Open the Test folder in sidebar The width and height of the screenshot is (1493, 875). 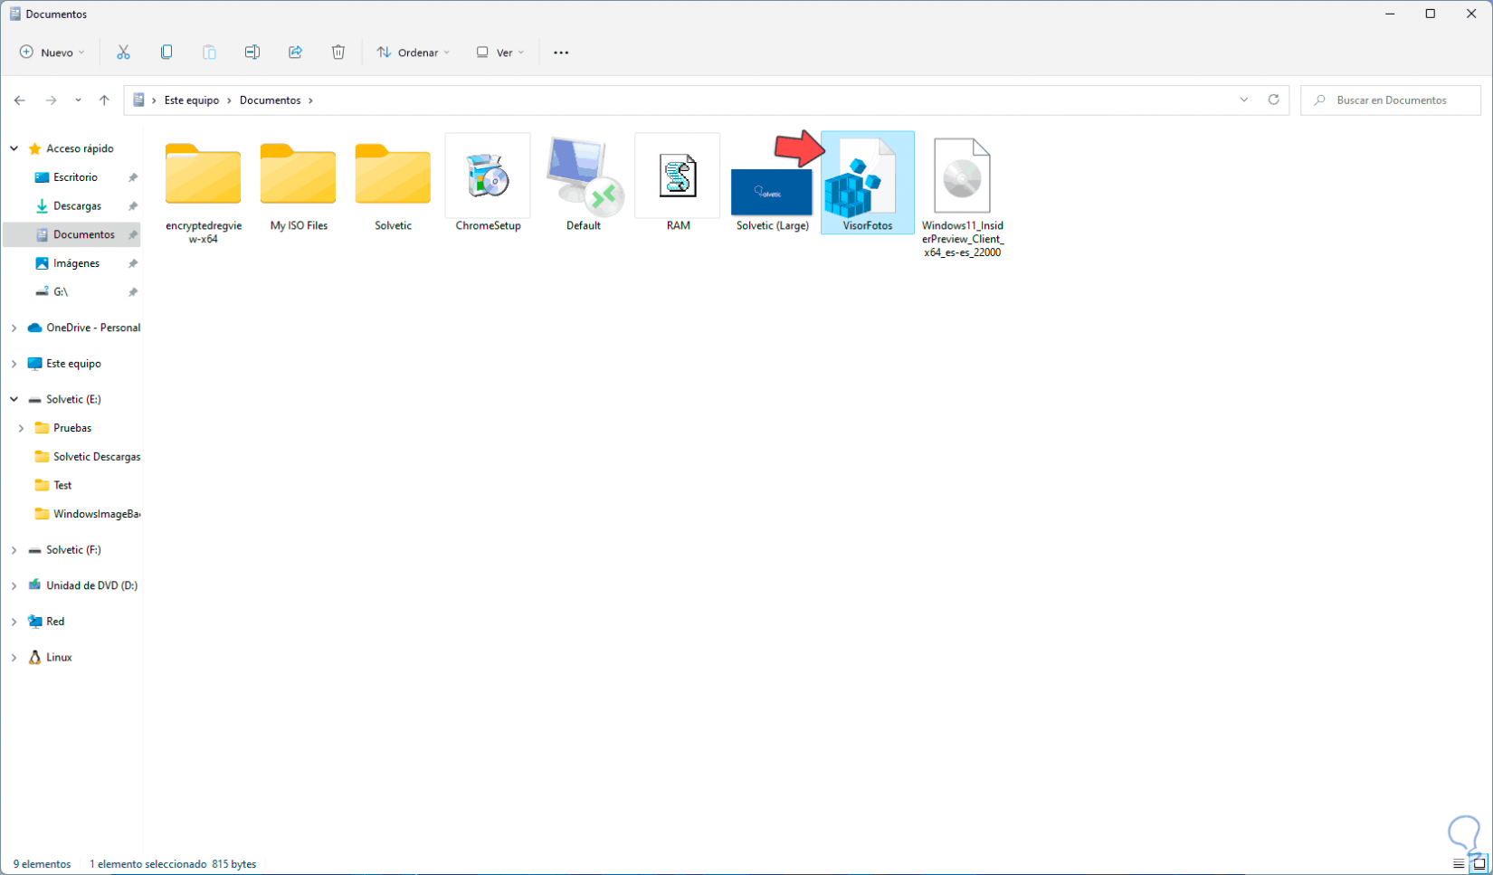click(x=62, y=485)
